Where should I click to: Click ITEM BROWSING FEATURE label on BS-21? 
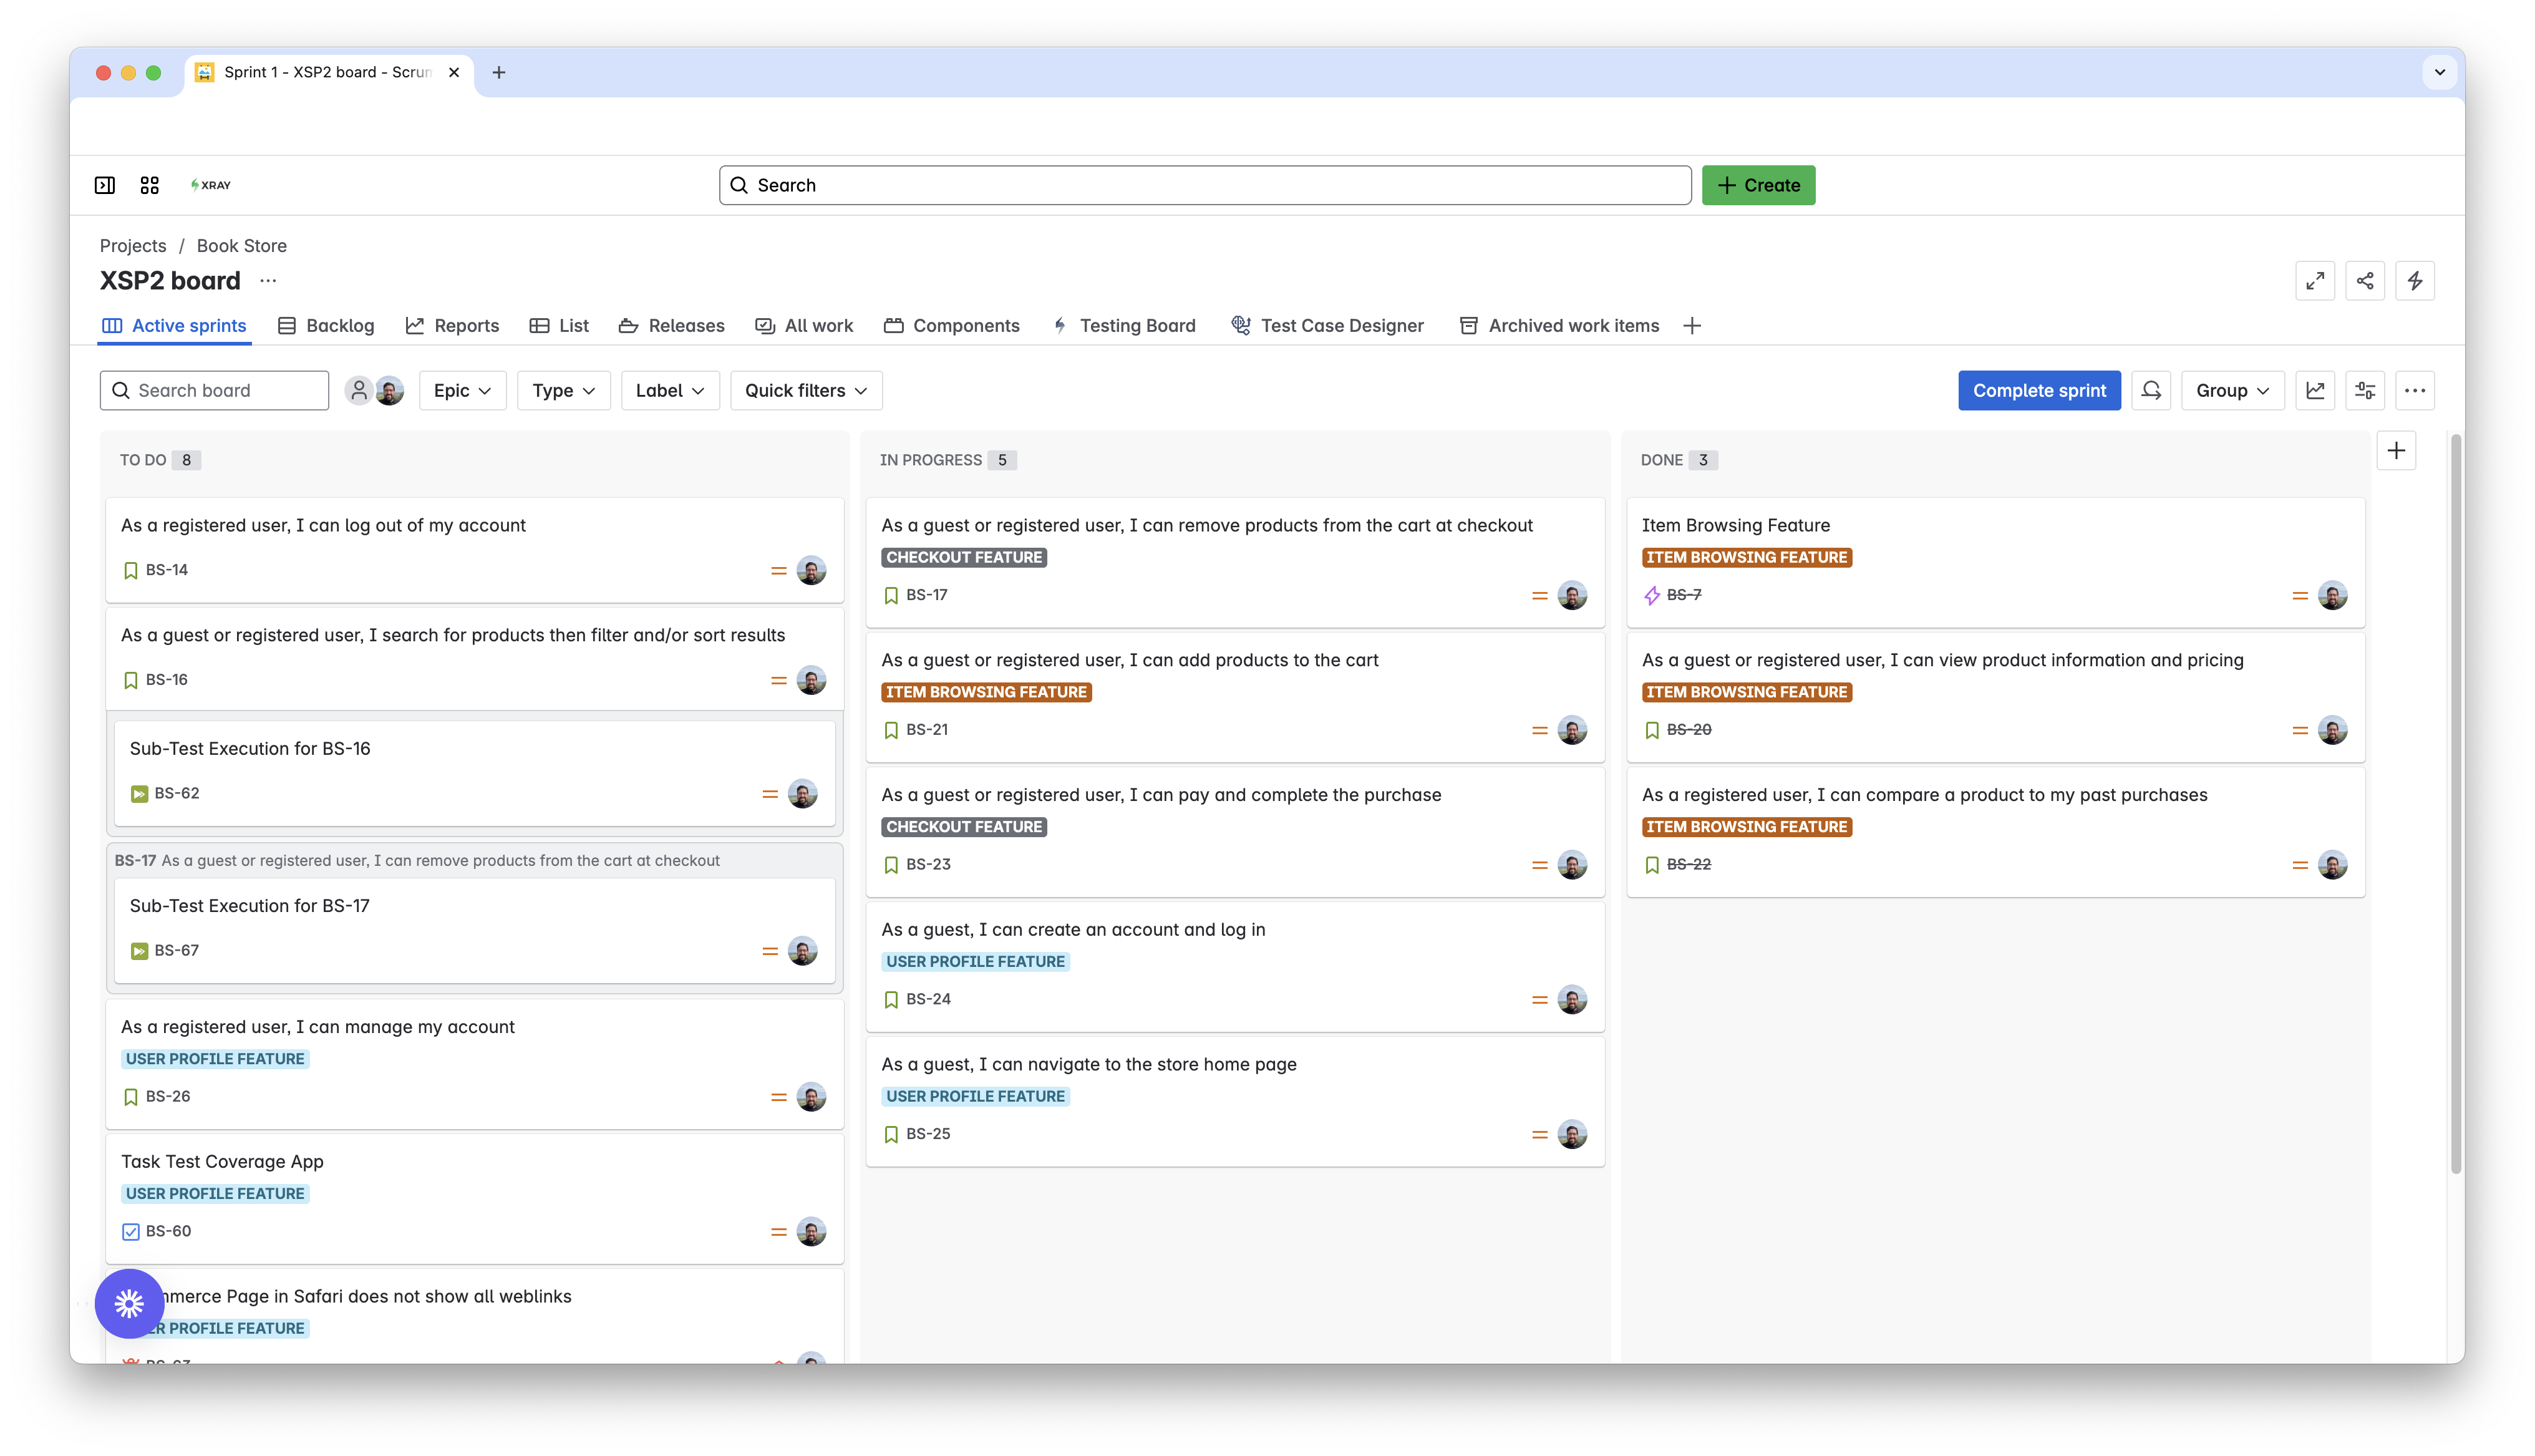[x=986, y=692]
